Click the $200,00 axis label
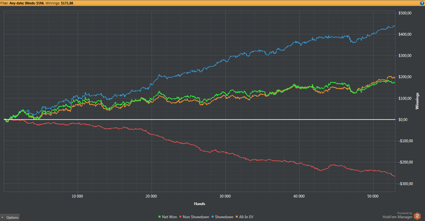The height and width of the screenshot is (221, 425). (405, 77)
